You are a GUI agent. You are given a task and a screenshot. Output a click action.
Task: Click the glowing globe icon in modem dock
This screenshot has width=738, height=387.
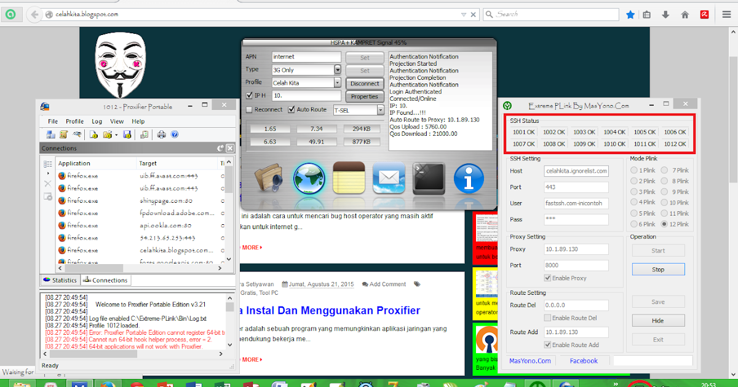point(308,178)
